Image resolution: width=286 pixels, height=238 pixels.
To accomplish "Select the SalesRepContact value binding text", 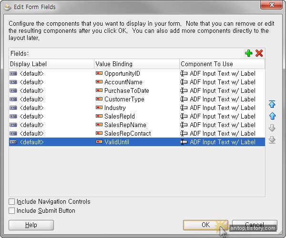I will (127, 133).
